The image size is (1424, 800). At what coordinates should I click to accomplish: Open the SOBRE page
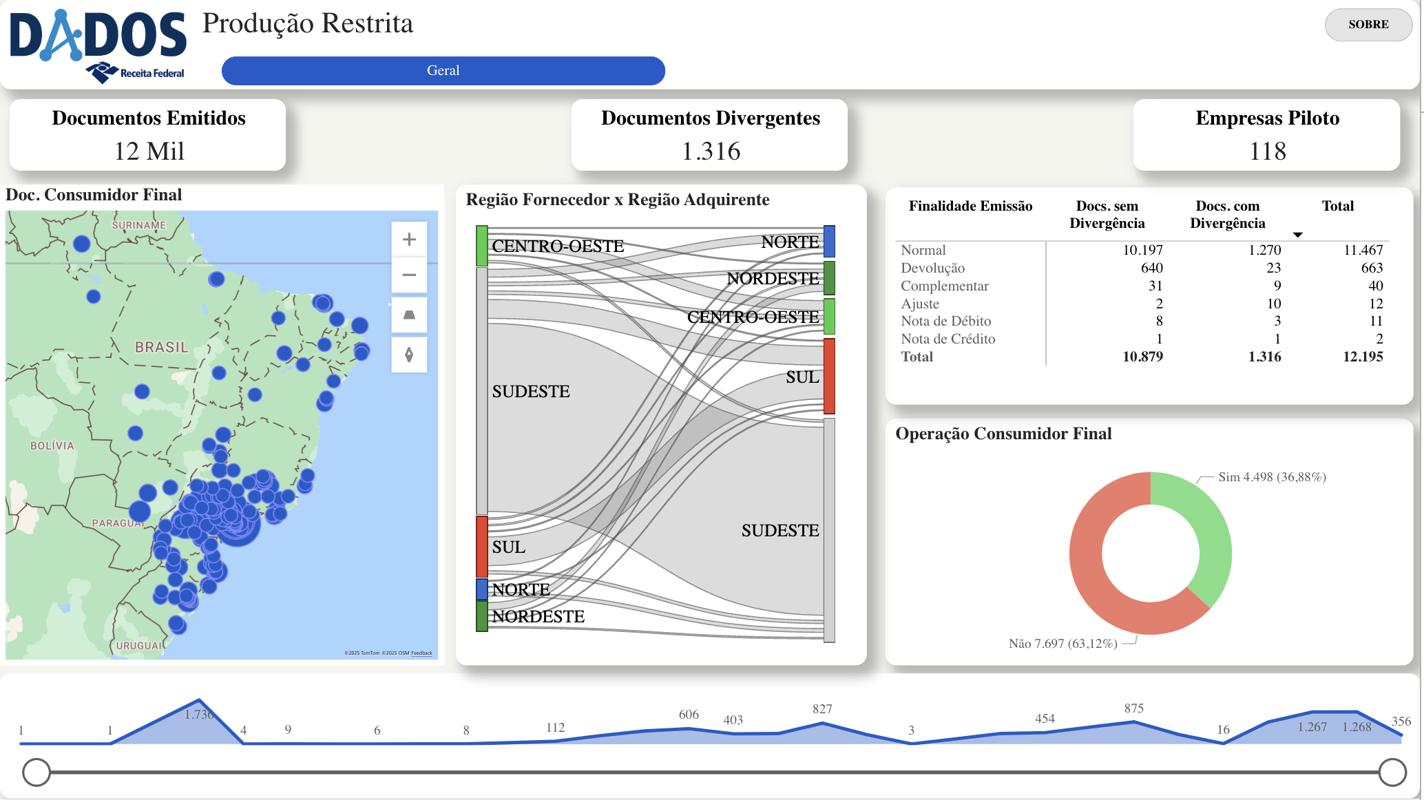pos(1368,25)
